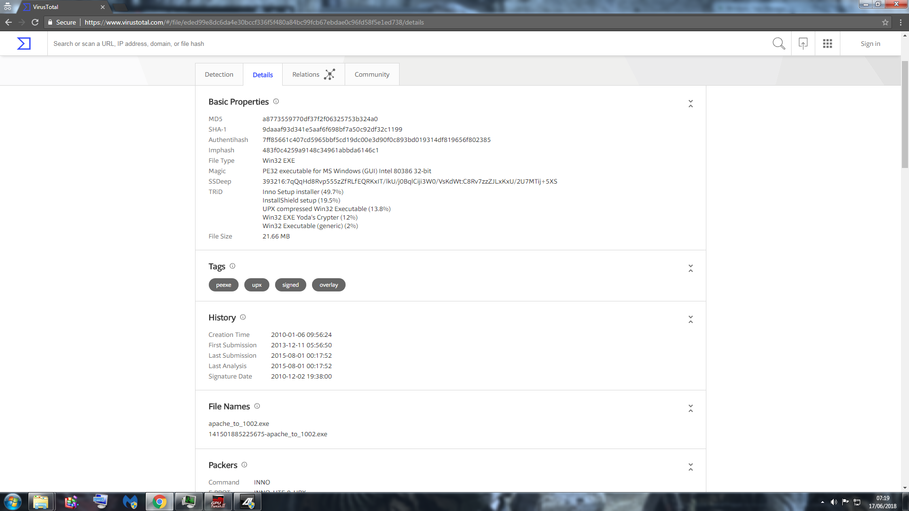This screenshot has width=909, height=511.
Task: Collapse the Tags section
Action: [691, 268]
